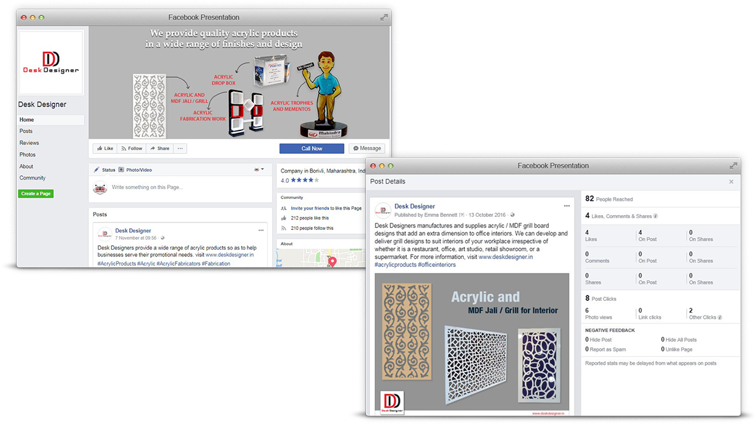
Task: Click the map pin in the About section
Action: pos(332,261)
